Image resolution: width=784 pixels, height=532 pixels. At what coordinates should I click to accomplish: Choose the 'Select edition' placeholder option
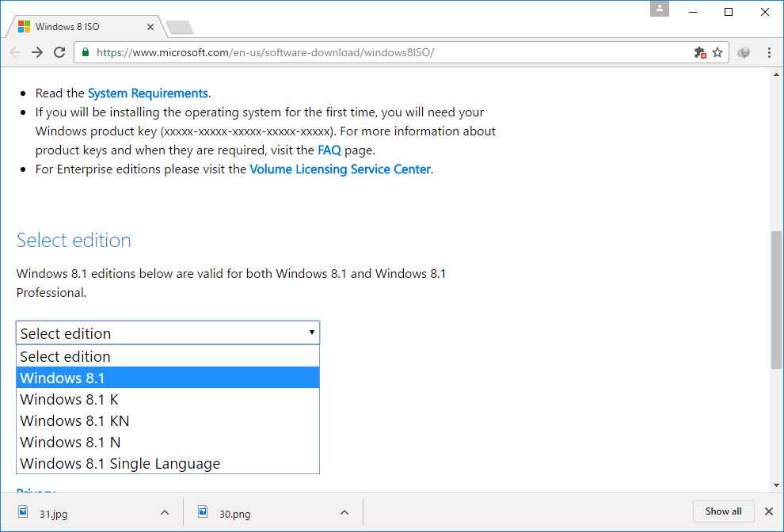pos(168,356)
